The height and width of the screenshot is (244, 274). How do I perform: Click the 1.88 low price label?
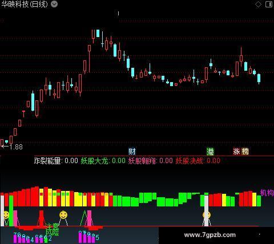[16, 147]
